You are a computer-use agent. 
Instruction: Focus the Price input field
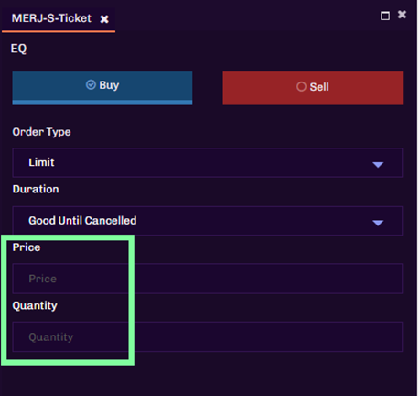click(208, 279)
